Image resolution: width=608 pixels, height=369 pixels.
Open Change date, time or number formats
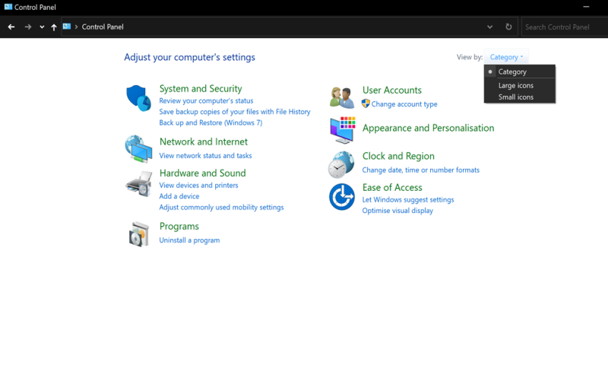pos(421,170)
